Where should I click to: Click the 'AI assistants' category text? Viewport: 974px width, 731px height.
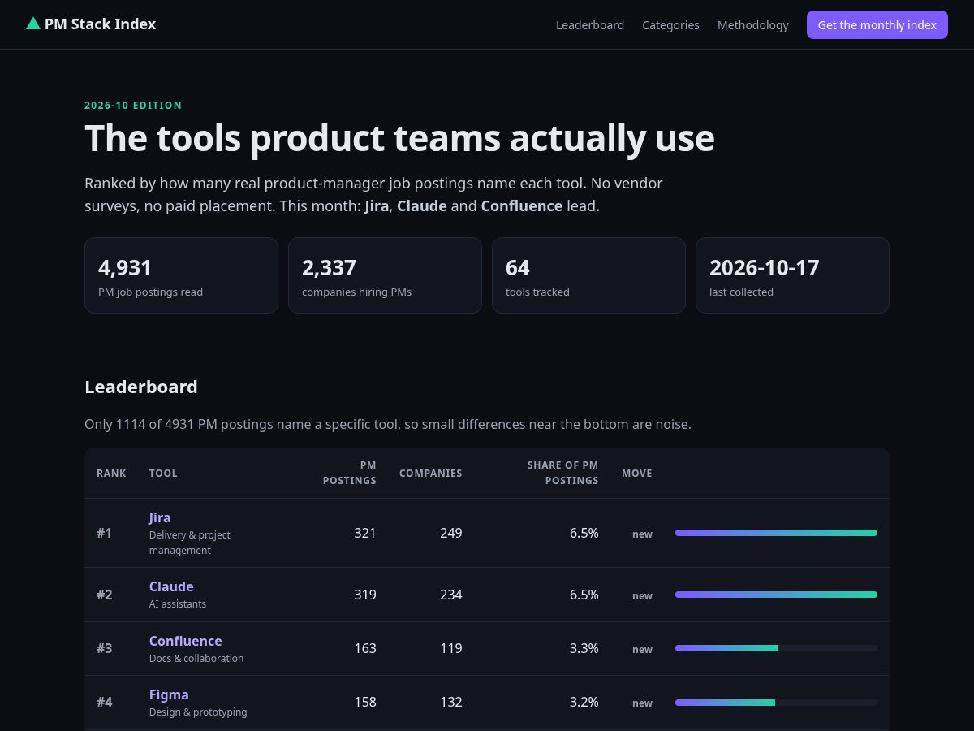178,604
